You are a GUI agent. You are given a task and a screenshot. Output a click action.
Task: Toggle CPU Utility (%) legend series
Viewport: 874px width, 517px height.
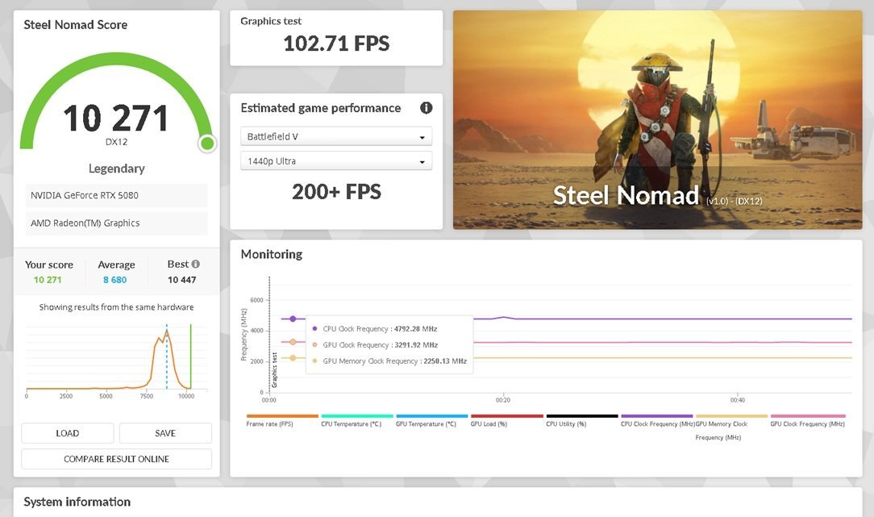click(x=581, y=420)
